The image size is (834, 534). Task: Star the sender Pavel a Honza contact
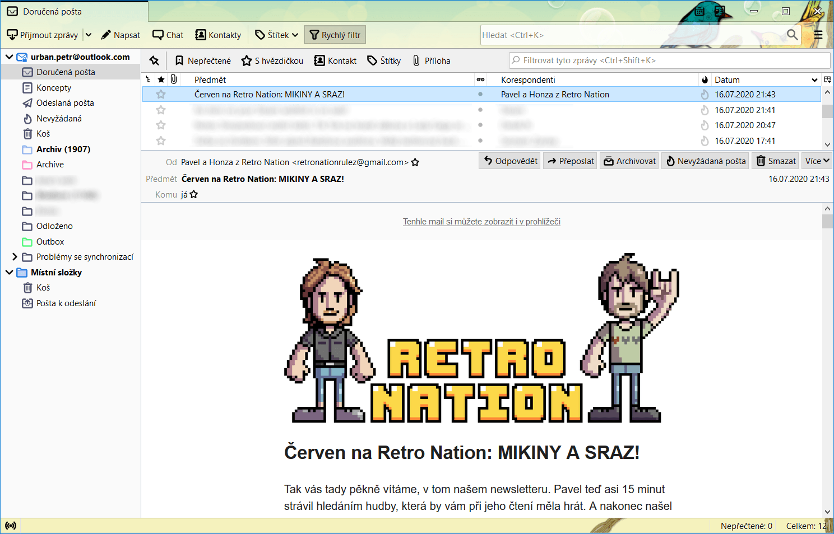click(415, 162)
